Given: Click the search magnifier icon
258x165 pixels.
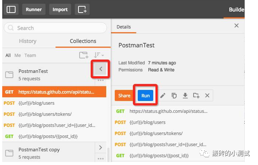Looking at the screenshot, I should tap(11, 28).
